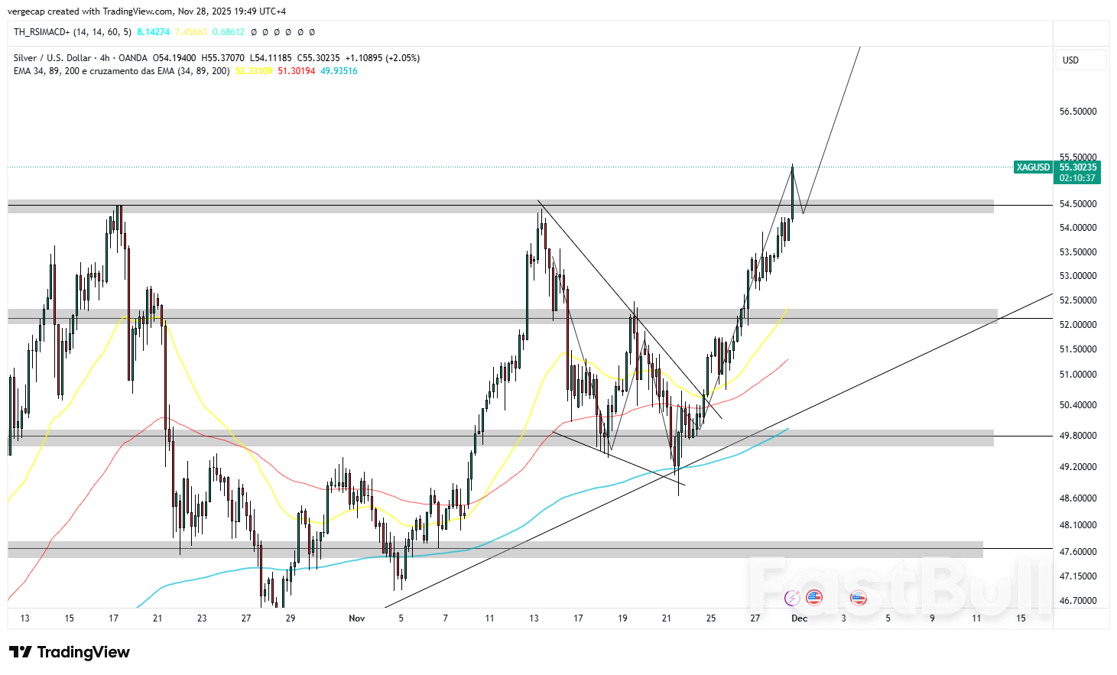Screen dimensions: 1117x675
Task: Click the TradingView logo
Action: (69, 652)
